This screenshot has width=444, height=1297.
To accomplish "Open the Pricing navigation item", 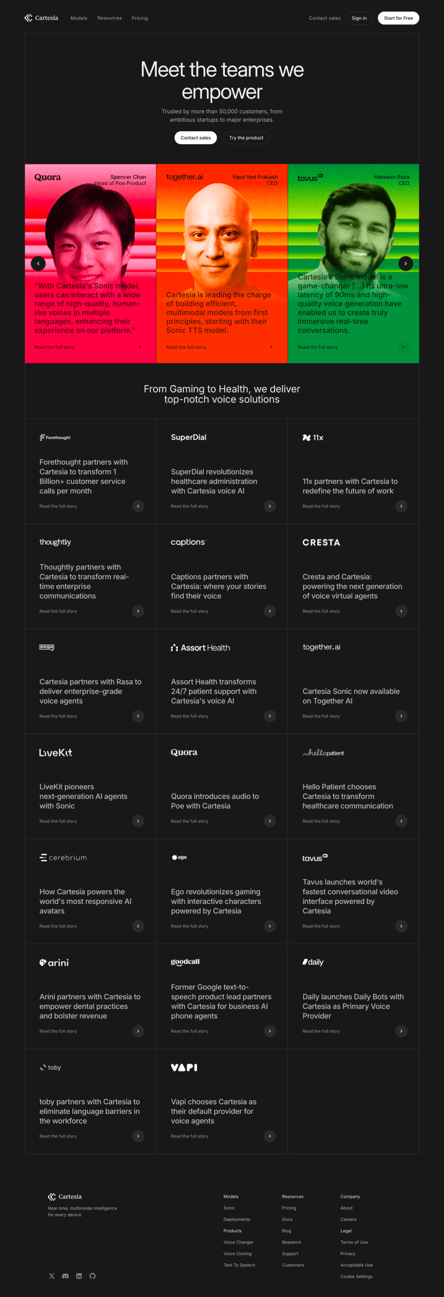I will click(x=140, y=18).
